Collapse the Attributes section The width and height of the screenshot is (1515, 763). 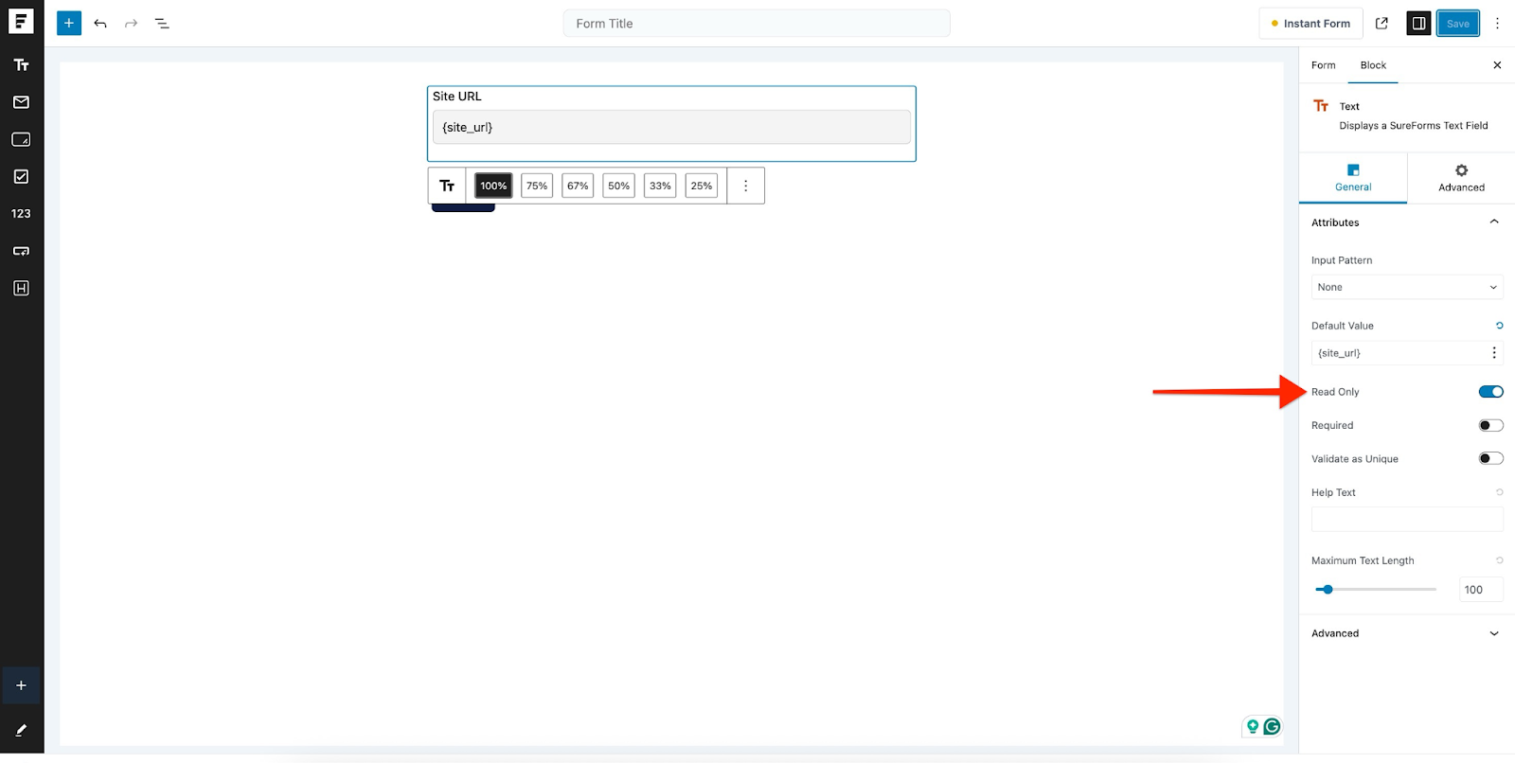(x=1493, y=222)
